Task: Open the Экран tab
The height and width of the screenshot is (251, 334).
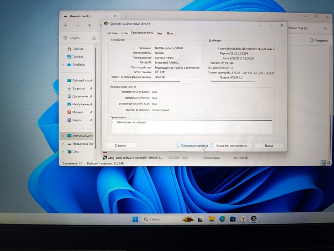Action: (x=124, y=33)
